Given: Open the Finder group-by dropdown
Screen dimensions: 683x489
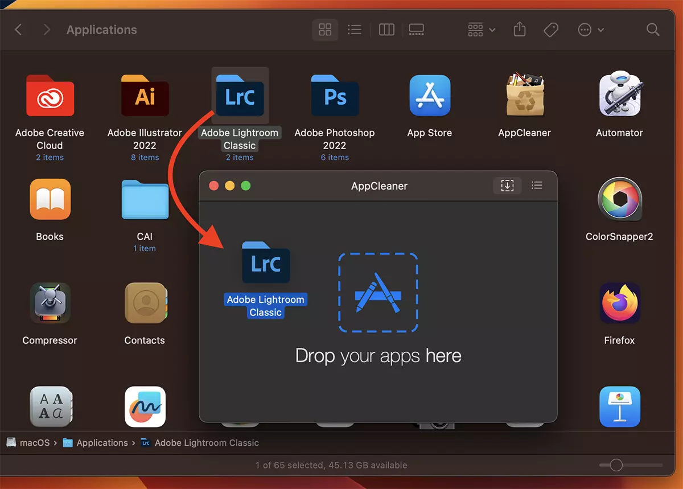Looking at the screenshot, I should [x=481, y=30].
